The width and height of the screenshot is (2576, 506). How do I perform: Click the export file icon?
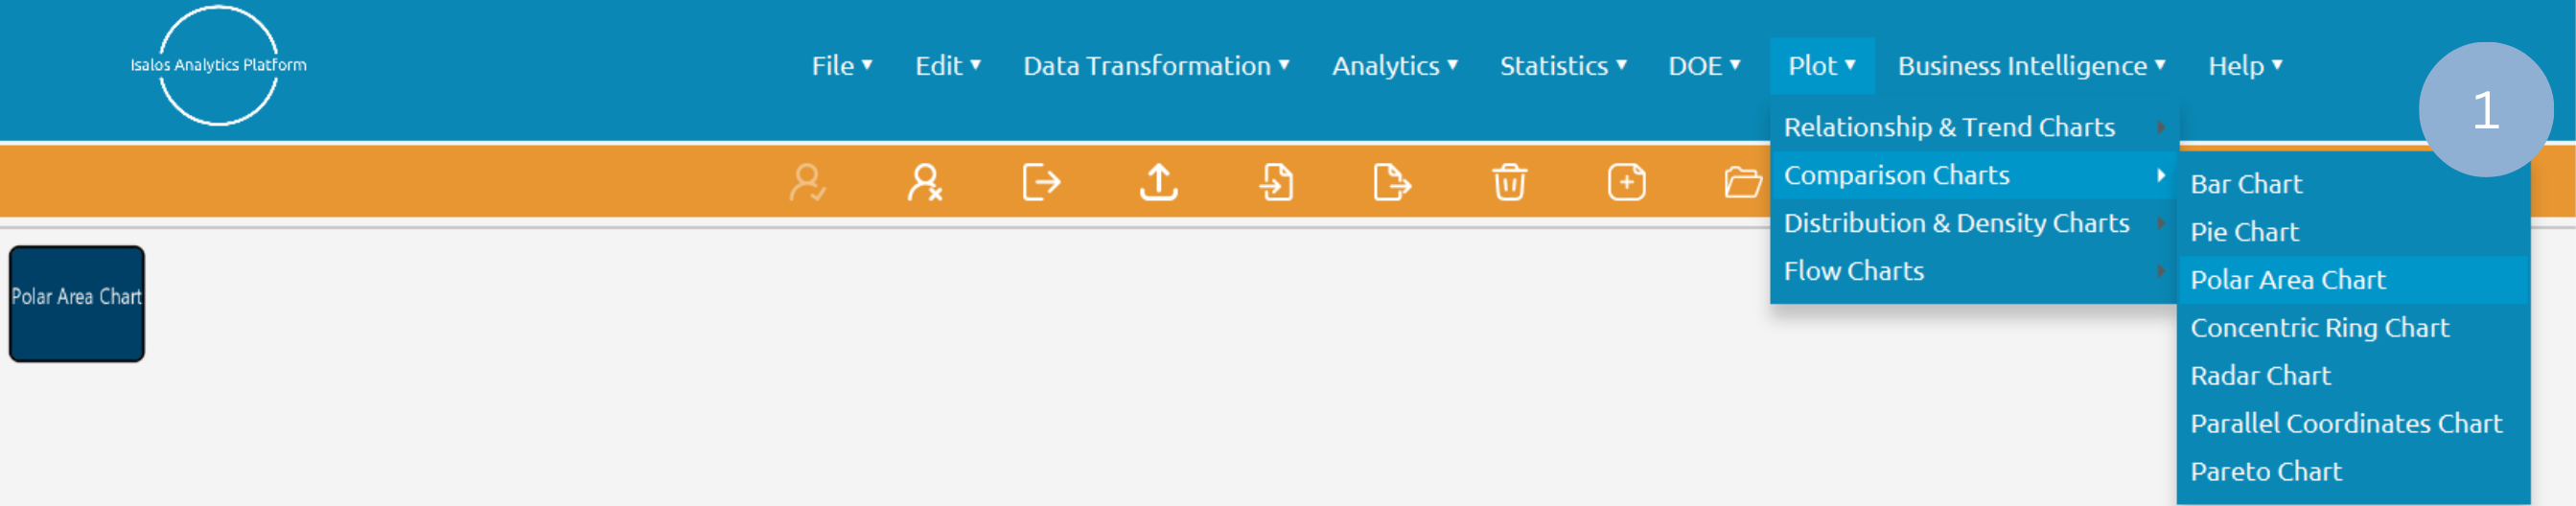coord(1392,183)
